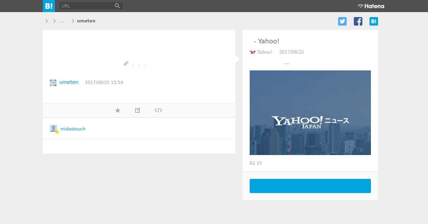Click the large blue button
Screen dimensions: 428x224
pos(310,186)
